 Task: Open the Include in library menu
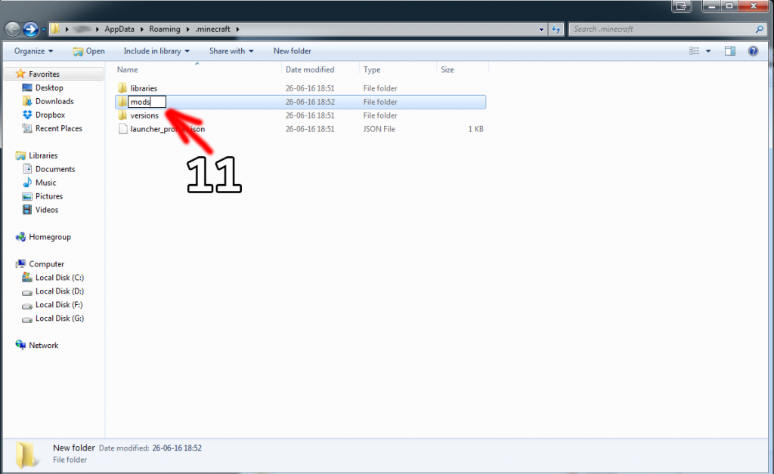tap(156, 51)
